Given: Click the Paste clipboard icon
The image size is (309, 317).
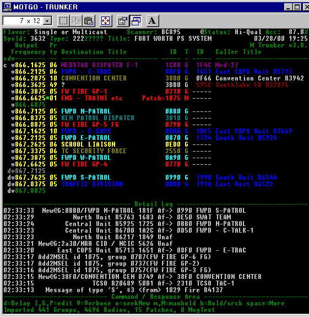Looking at the screenshot, I should pyautogui.click(x=89, y=21).
